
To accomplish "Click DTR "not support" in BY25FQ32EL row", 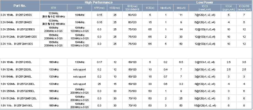I will 79,70.
